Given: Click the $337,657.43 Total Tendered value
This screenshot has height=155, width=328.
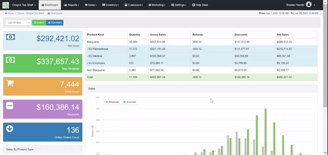Looking at the screenshot, I should coord(58,62).
